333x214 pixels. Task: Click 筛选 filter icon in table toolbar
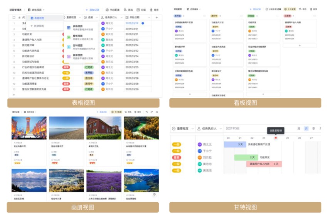pos(128,10)
